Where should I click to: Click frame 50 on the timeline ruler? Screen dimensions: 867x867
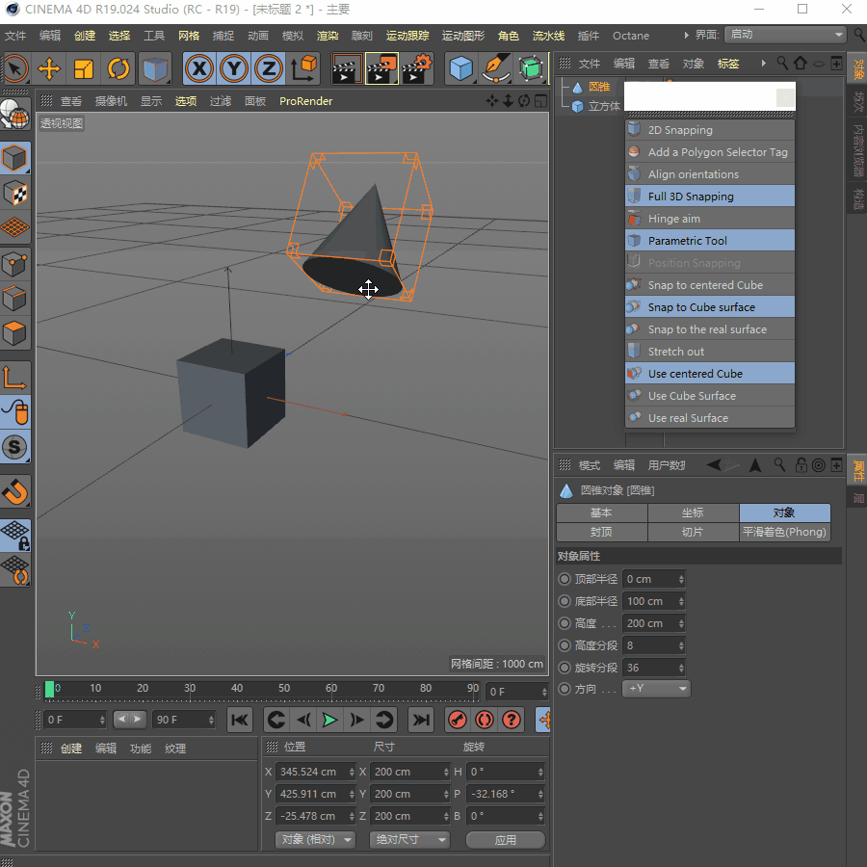(284, 689)
